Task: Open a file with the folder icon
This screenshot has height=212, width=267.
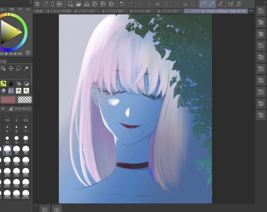Action: 79,4
